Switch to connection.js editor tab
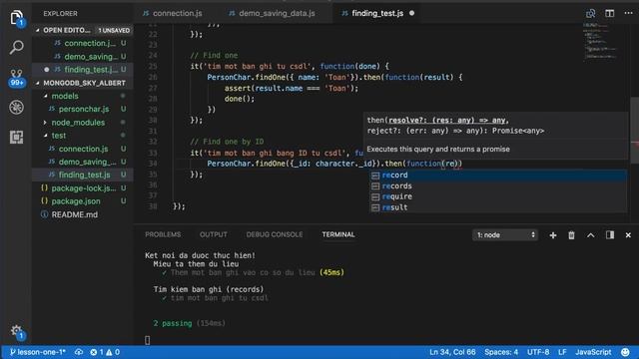This screenshot has width=639, height=359. click(173, 13)
